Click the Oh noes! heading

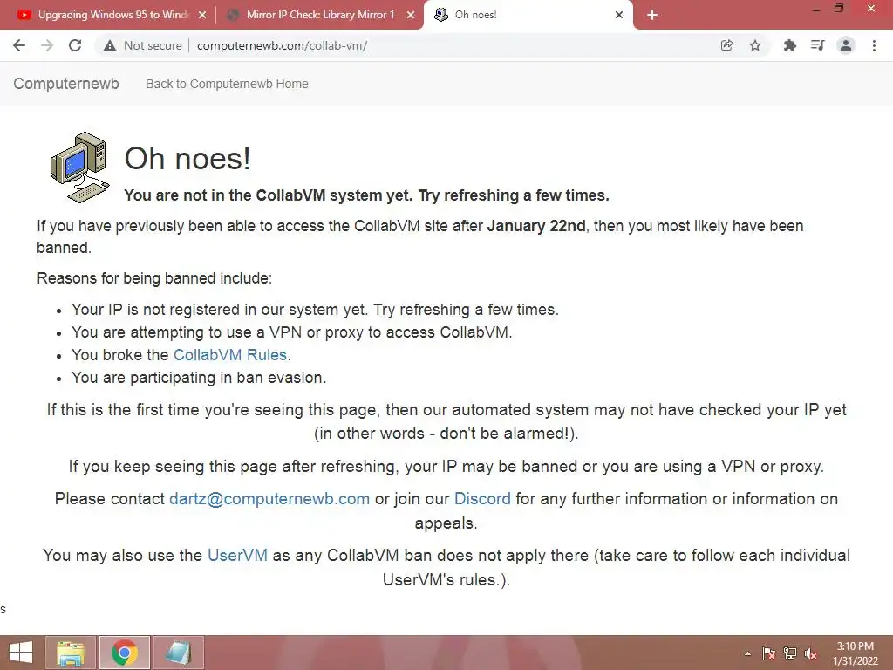(187, 159)
